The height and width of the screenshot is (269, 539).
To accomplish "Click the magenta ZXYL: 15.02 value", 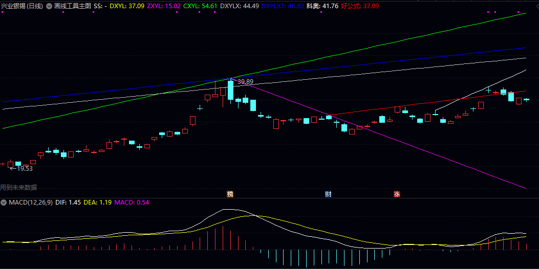I will 164,6.
